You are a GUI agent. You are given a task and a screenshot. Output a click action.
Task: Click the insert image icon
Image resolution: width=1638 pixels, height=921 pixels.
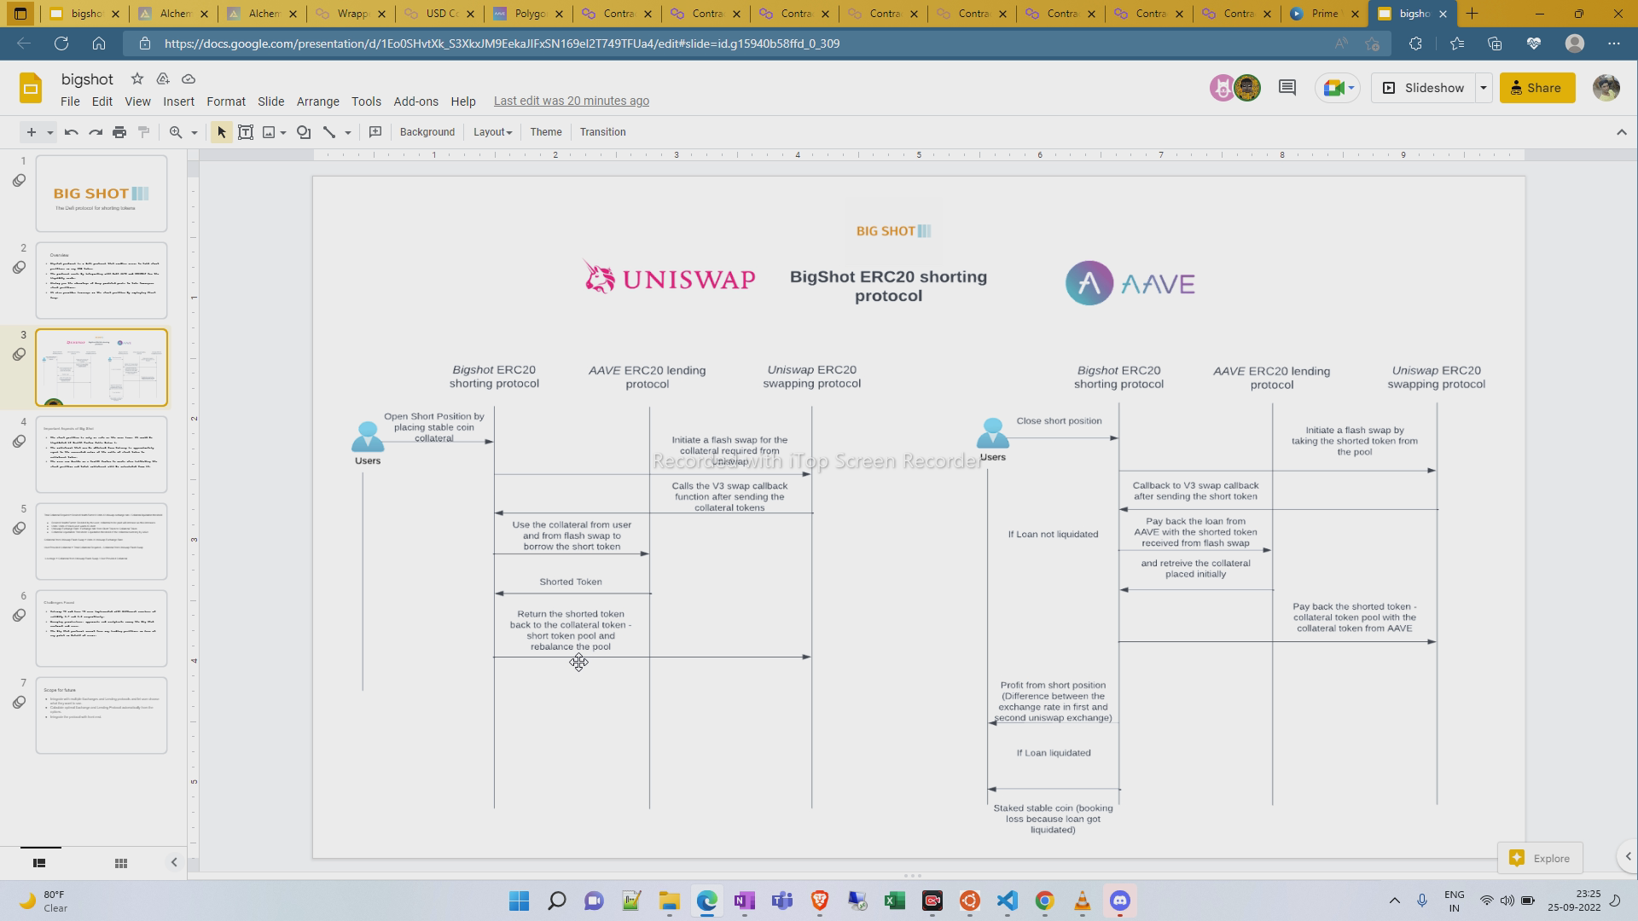pos(269,132)
